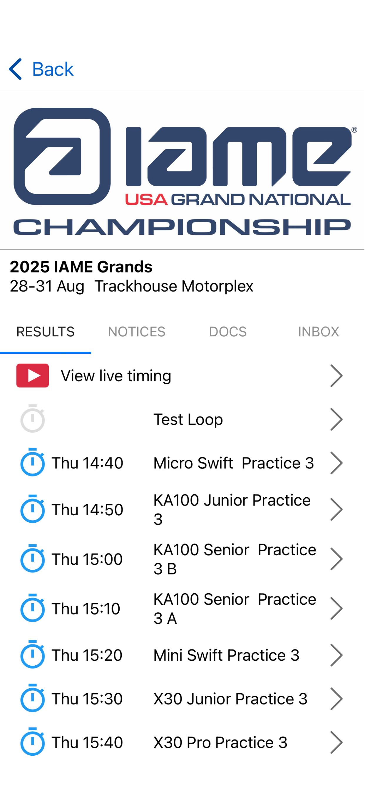The width and height of the screenshot is (365, 791).
Task: Open the chevron for Micro Swift Practice 3
Action: [x=336, y=463]
